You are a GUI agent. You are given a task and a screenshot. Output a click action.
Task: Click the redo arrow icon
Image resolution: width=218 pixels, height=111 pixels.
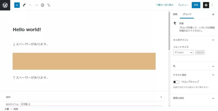[37, 5]
